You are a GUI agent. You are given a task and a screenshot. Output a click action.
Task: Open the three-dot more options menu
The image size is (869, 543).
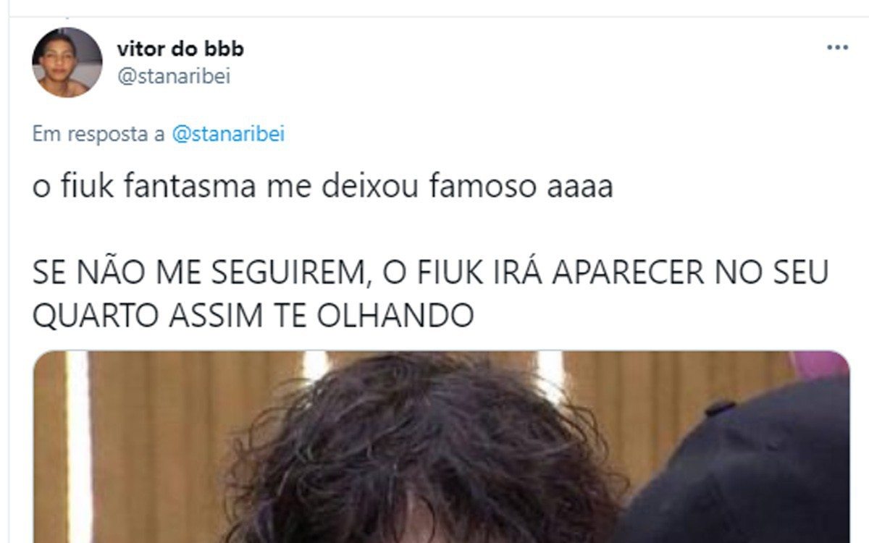tap(837, 47)
